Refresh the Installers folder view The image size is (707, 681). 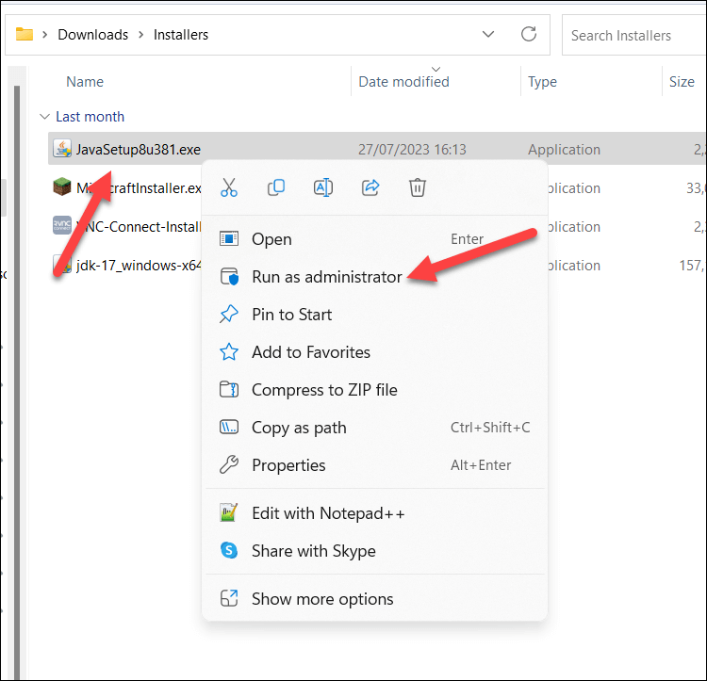[x=529, y=34]
